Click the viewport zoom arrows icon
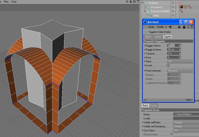This screenshot has width=199, height=137. [131, 1]
